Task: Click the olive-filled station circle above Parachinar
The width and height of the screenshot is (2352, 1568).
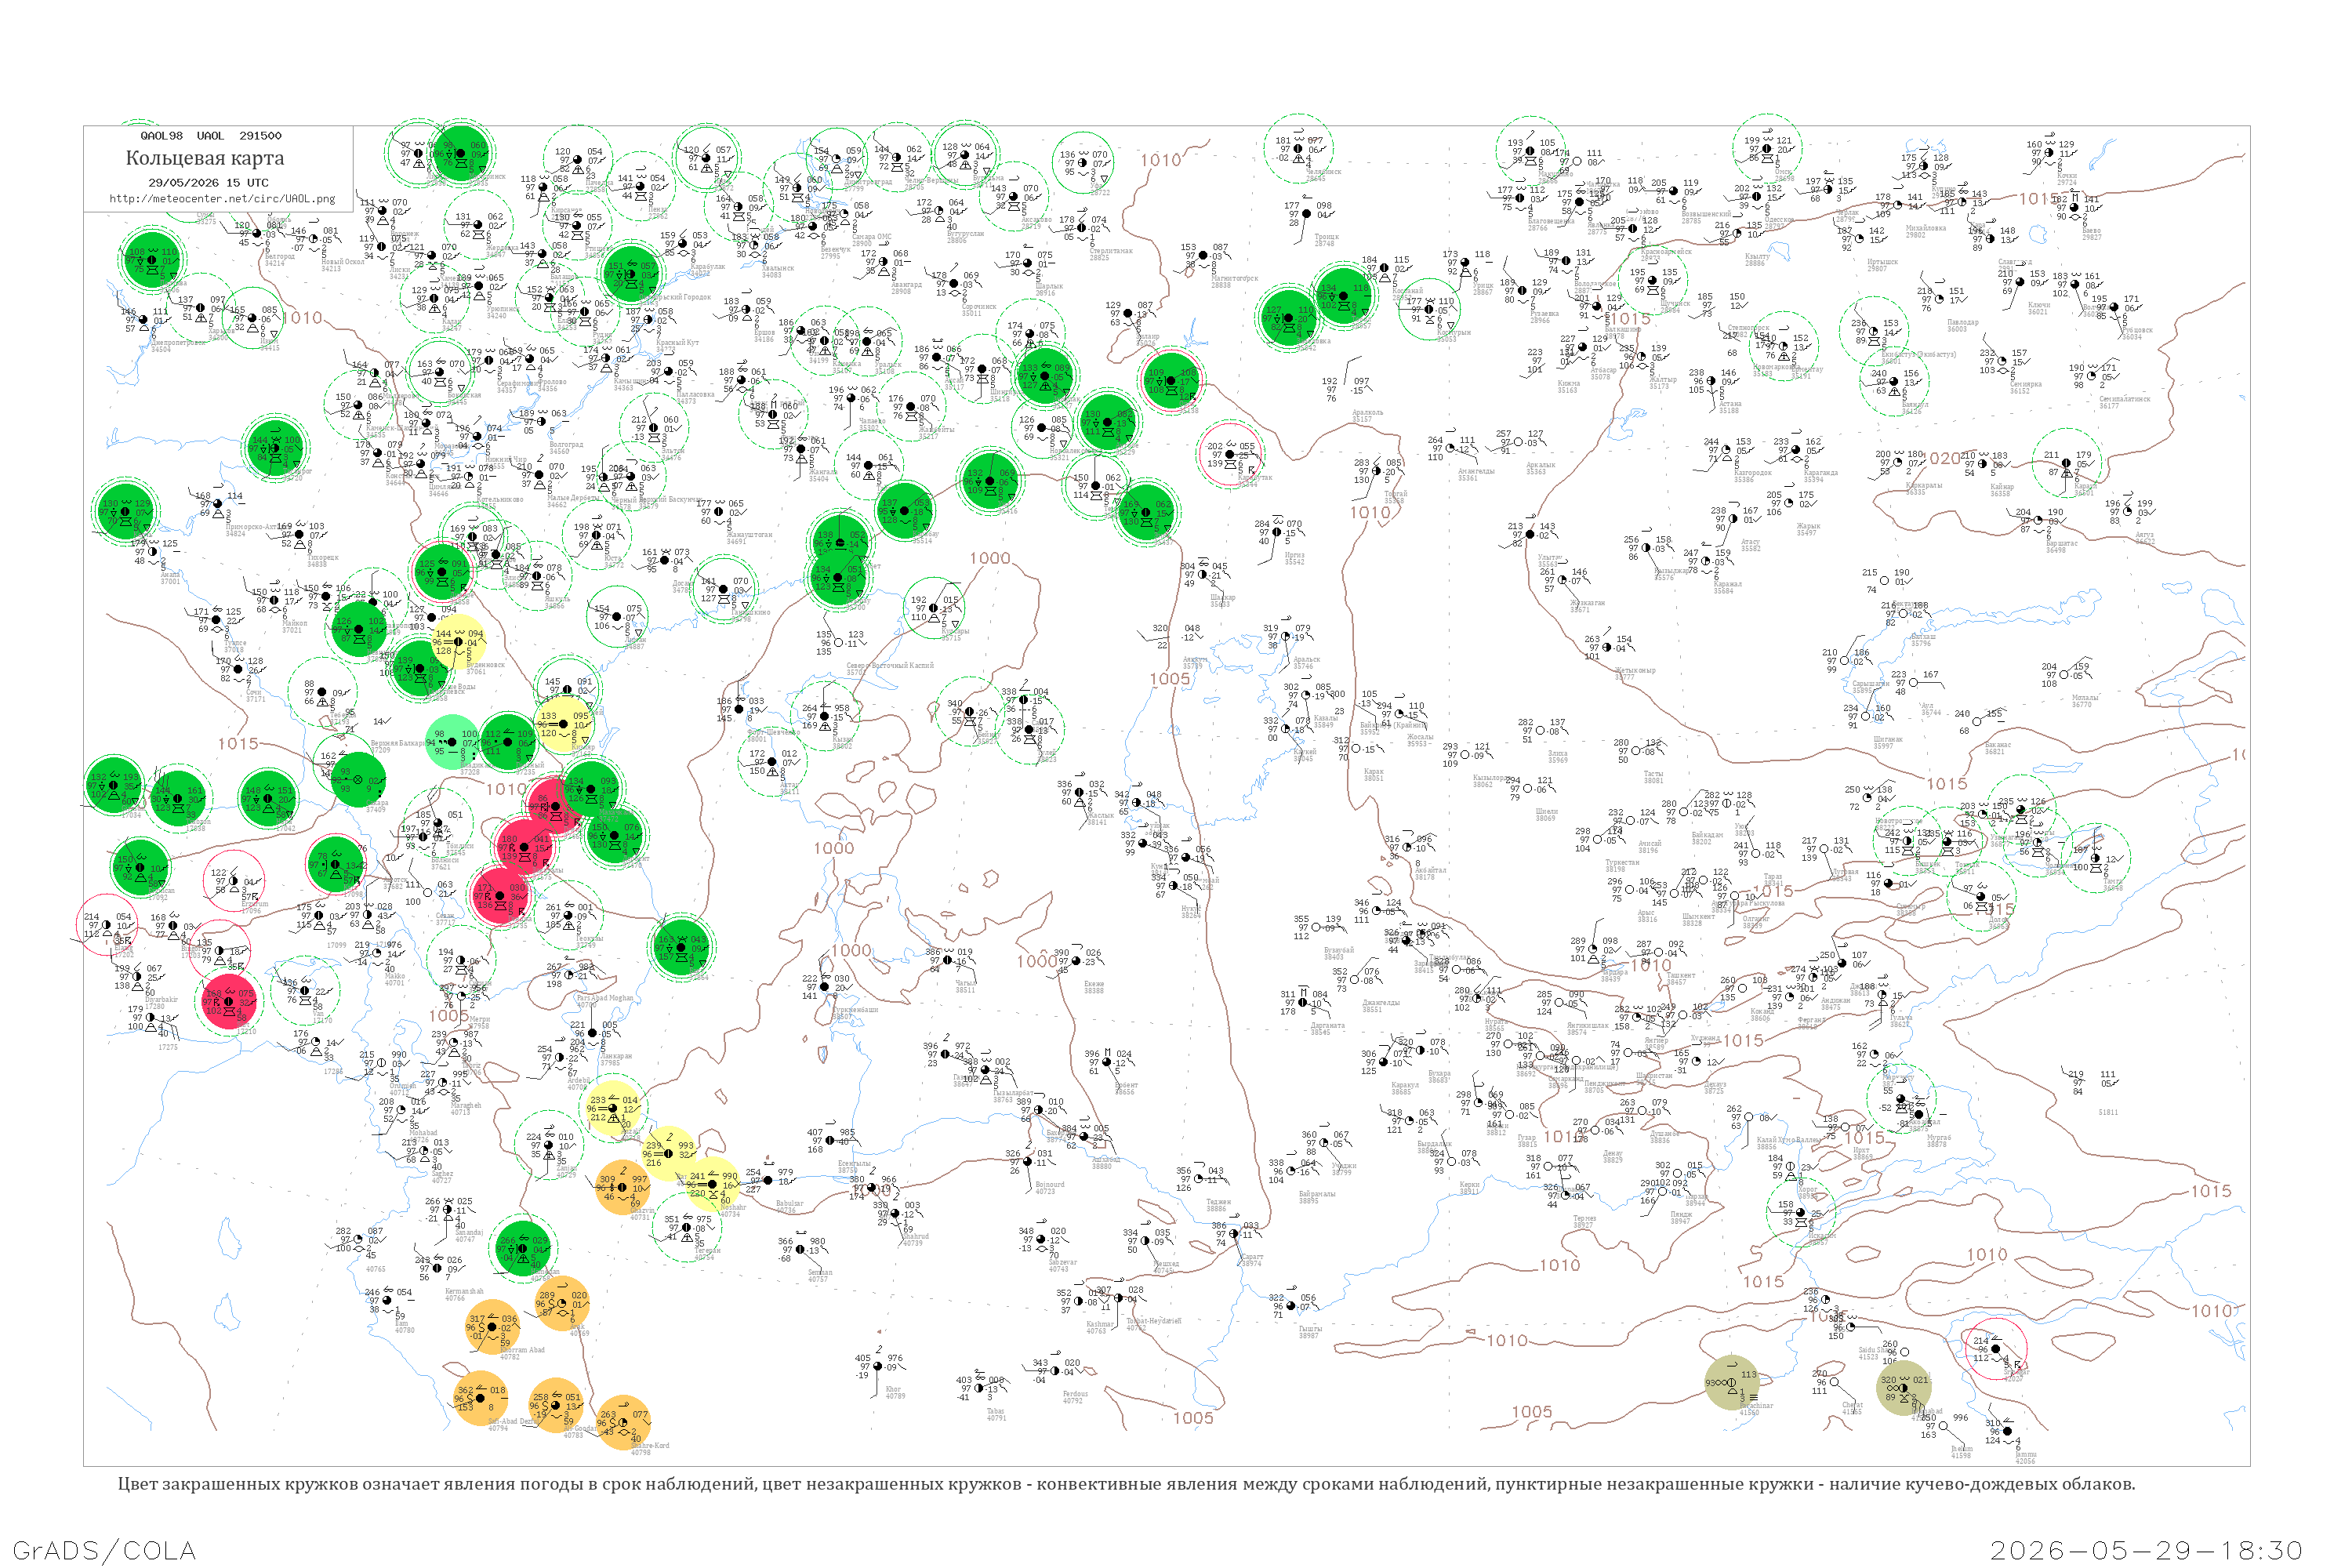Action: tap(1731, 1383)
